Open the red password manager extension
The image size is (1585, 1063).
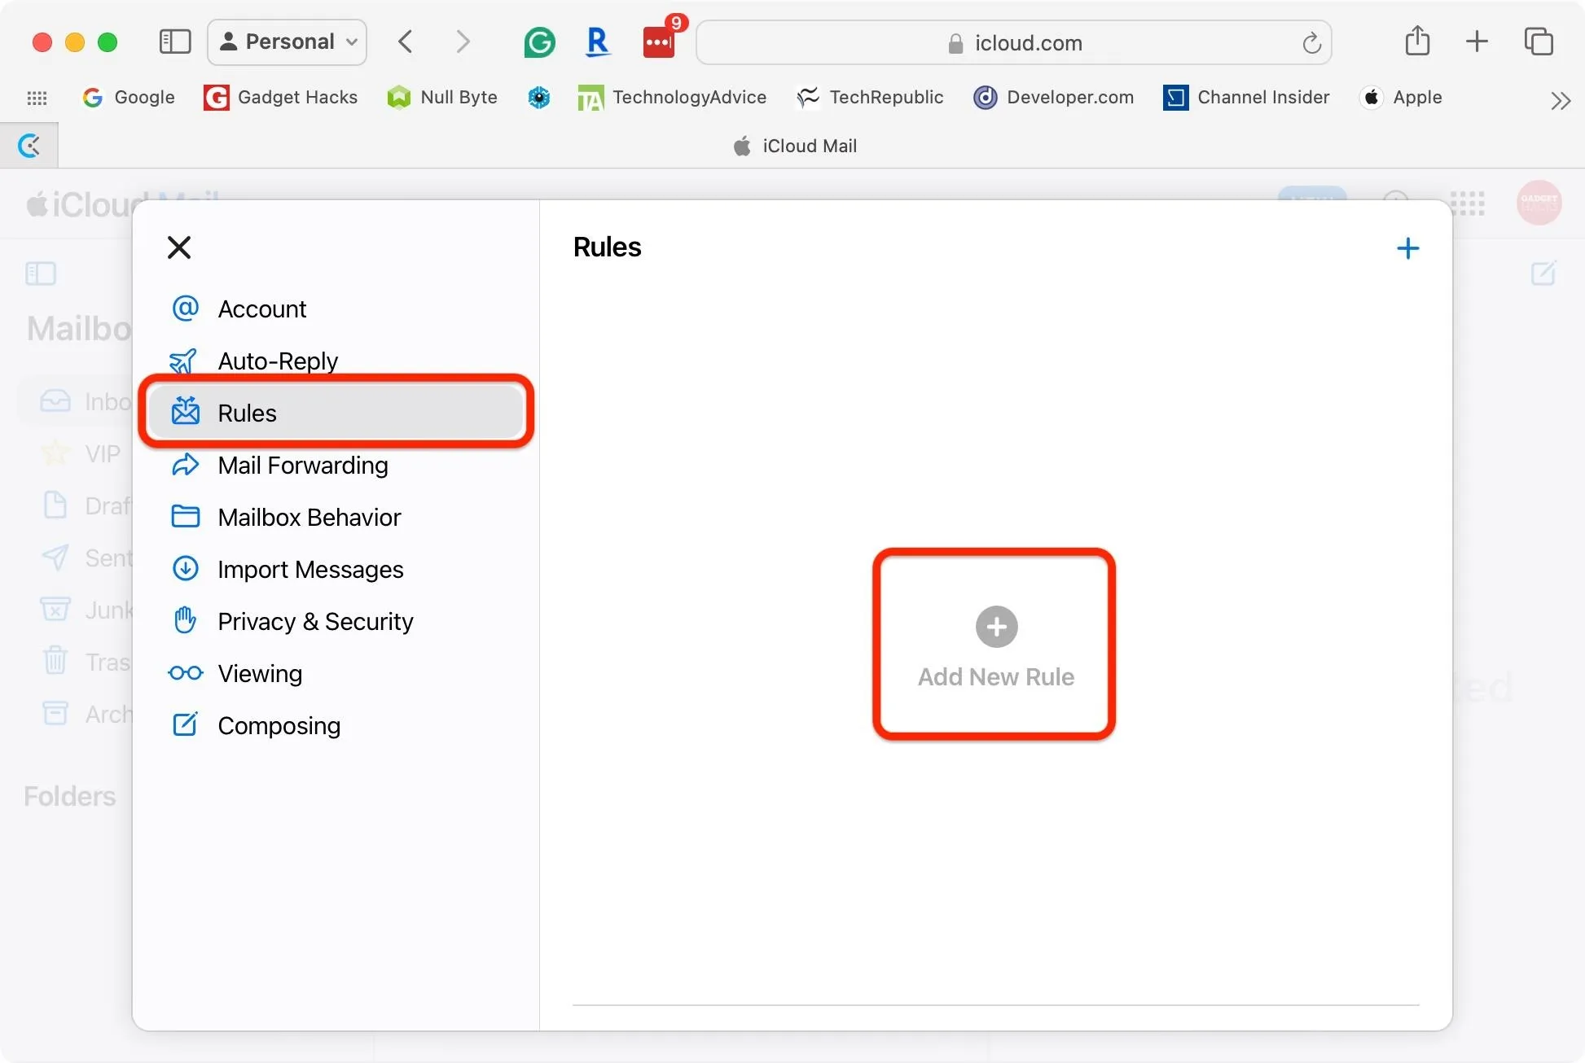[659, 42]
